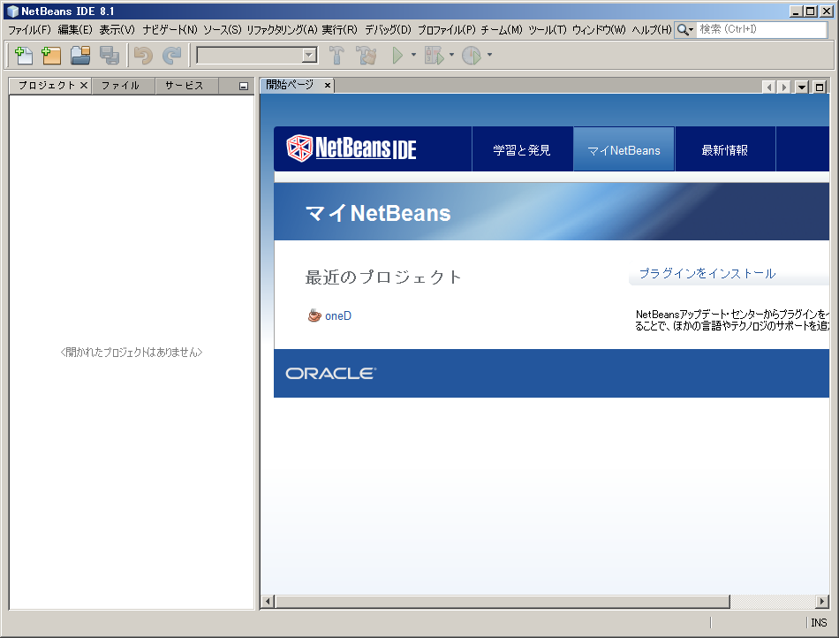Maximize the editor window area
This screenshot has width=839, height=638.
(x=820, y=87)
